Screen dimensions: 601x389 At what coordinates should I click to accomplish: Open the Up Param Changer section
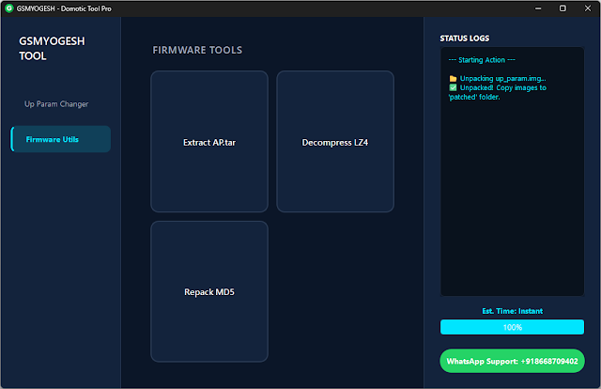click(x=56, y=103)
